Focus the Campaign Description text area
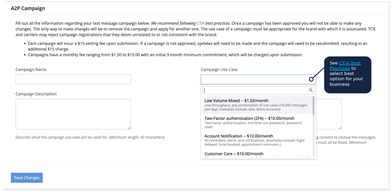This screenshot has width=392, height=192. point(73,114)
